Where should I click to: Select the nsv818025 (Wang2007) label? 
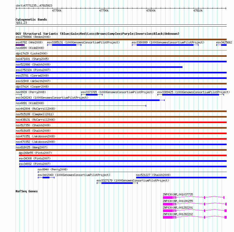pos(32,147)
